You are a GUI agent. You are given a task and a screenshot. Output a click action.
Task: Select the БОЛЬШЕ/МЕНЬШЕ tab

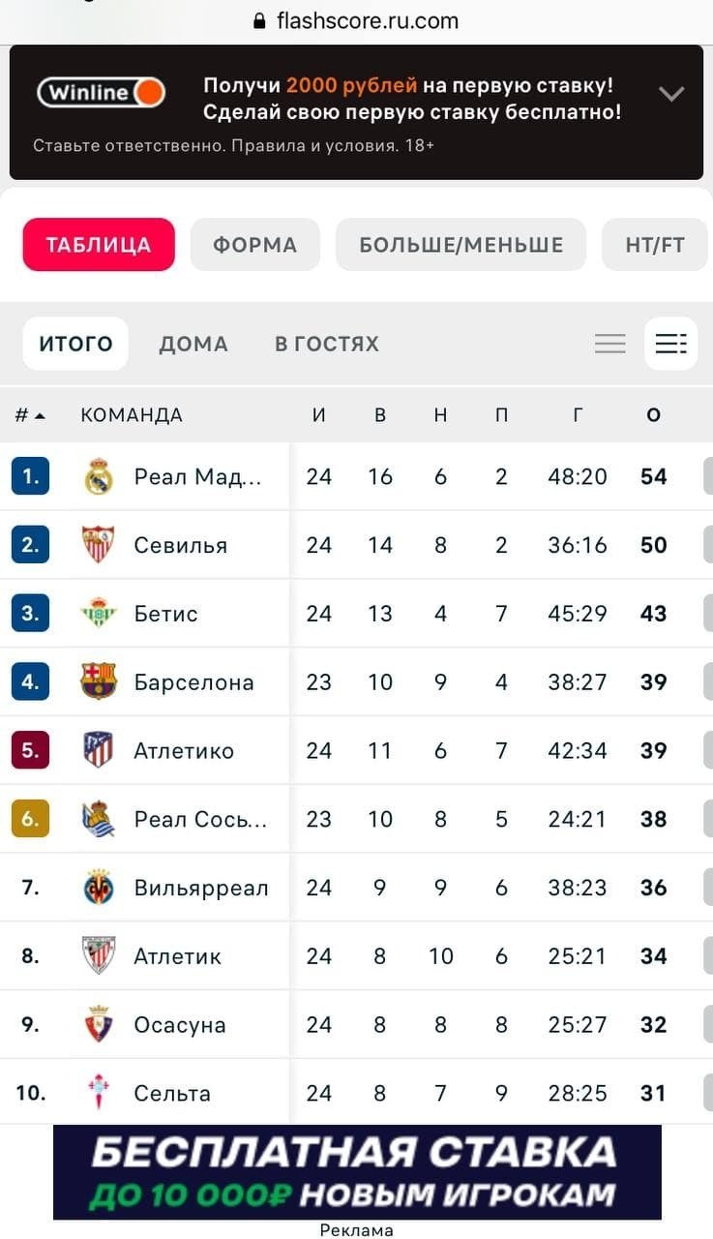click(x=460, y=245)
